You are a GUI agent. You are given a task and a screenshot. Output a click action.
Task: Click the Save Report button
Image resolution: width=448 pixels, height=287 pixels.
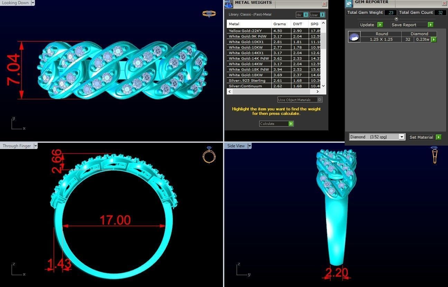(409, 25)
